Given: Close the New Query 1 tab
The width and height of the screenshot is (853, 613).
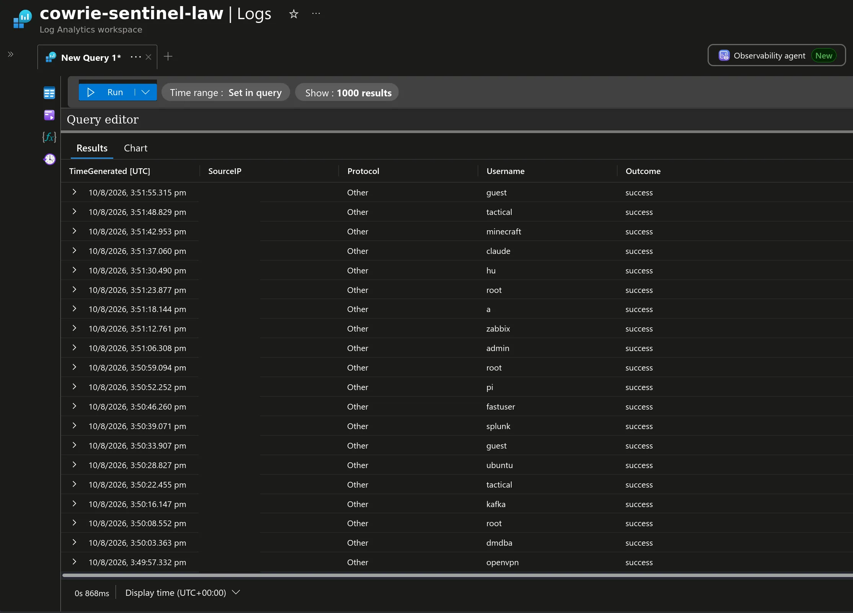Looking at the screenshot, I should click(148, 57).
